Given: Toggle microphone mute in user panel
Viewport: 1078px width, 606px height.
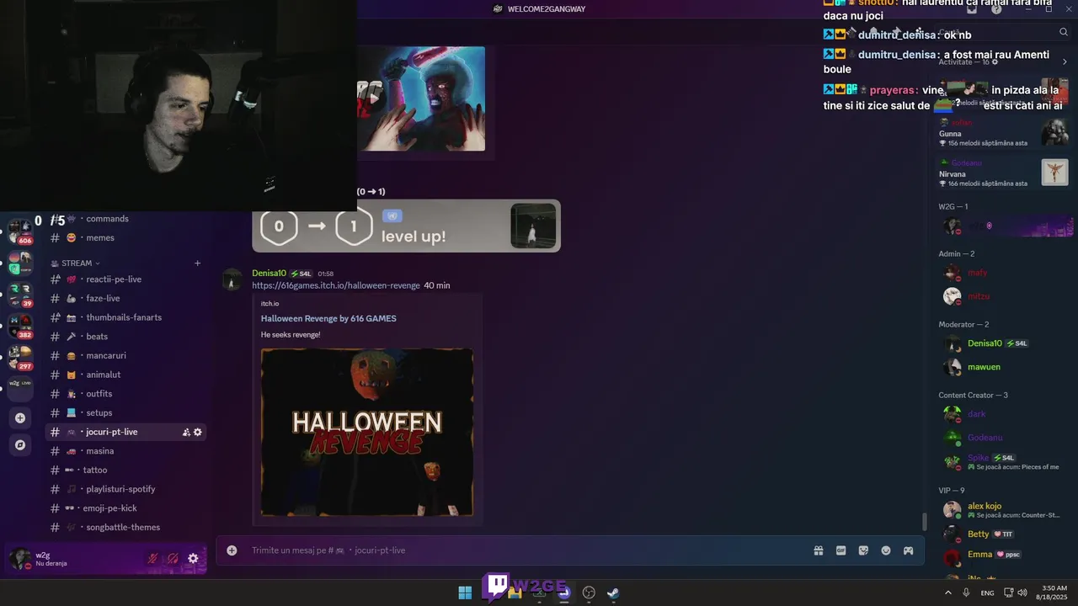Looking at the screenshot, I should click(152, 558).
